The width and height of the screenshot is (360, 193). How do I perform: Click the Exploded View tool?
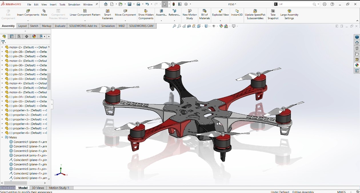220,13
